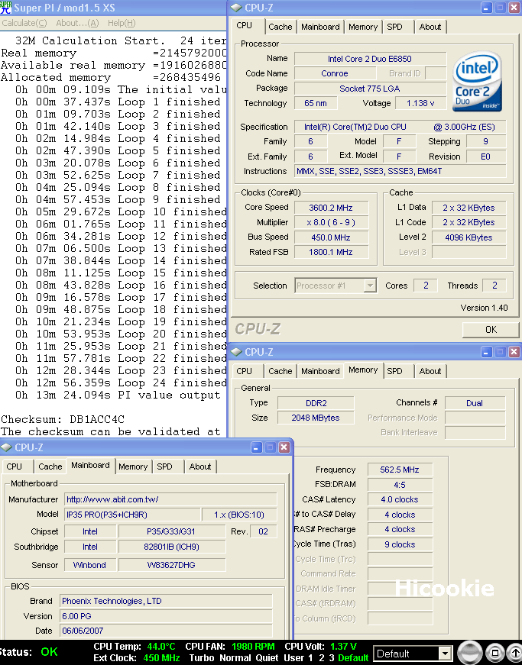Switch to Cache tab in top CPU-Z window
The height and width of the screenshot is (665, 522).
point(280,27)
